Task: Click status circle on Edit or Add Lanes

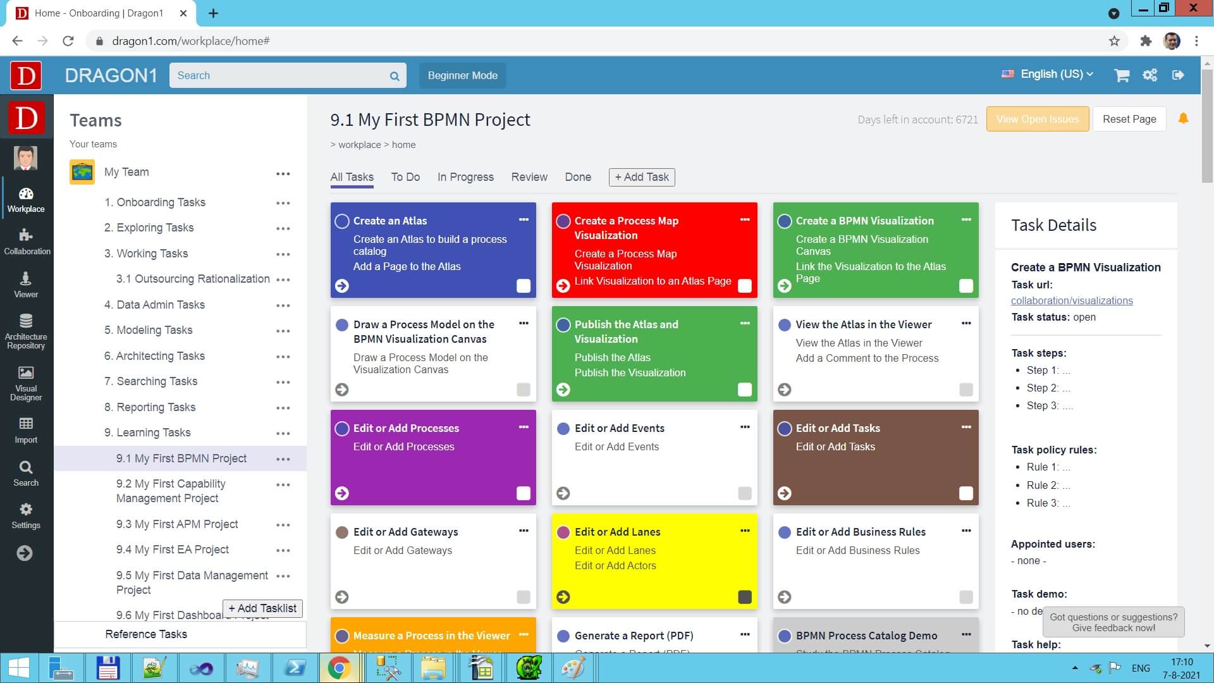Action: click(x=563, y=532)
